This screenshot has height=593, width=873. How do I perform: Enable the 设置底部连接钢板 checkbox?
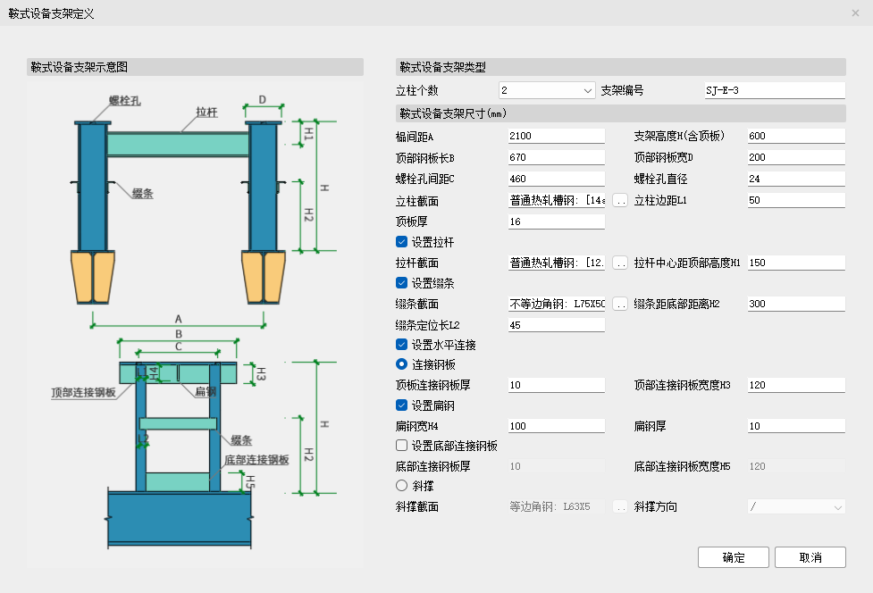402,446
